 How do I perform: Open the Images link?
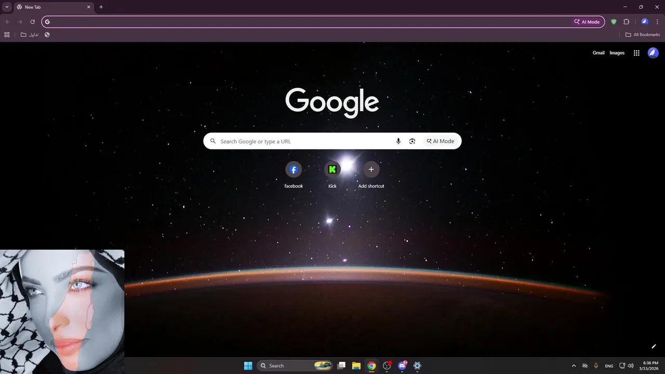point(617,53)
